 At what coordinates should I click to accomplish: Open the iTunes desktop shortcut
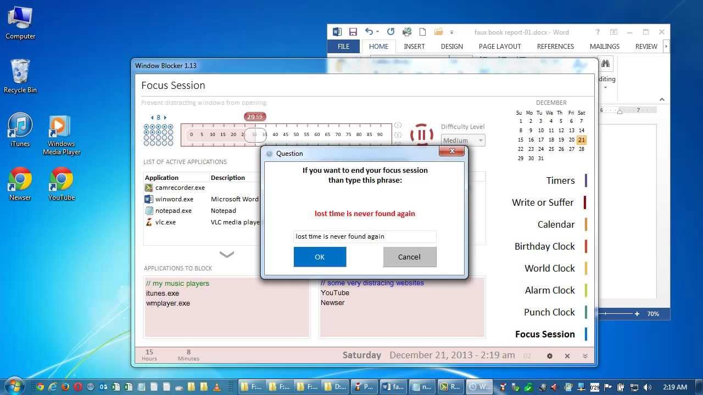click(x=20, y=131)
